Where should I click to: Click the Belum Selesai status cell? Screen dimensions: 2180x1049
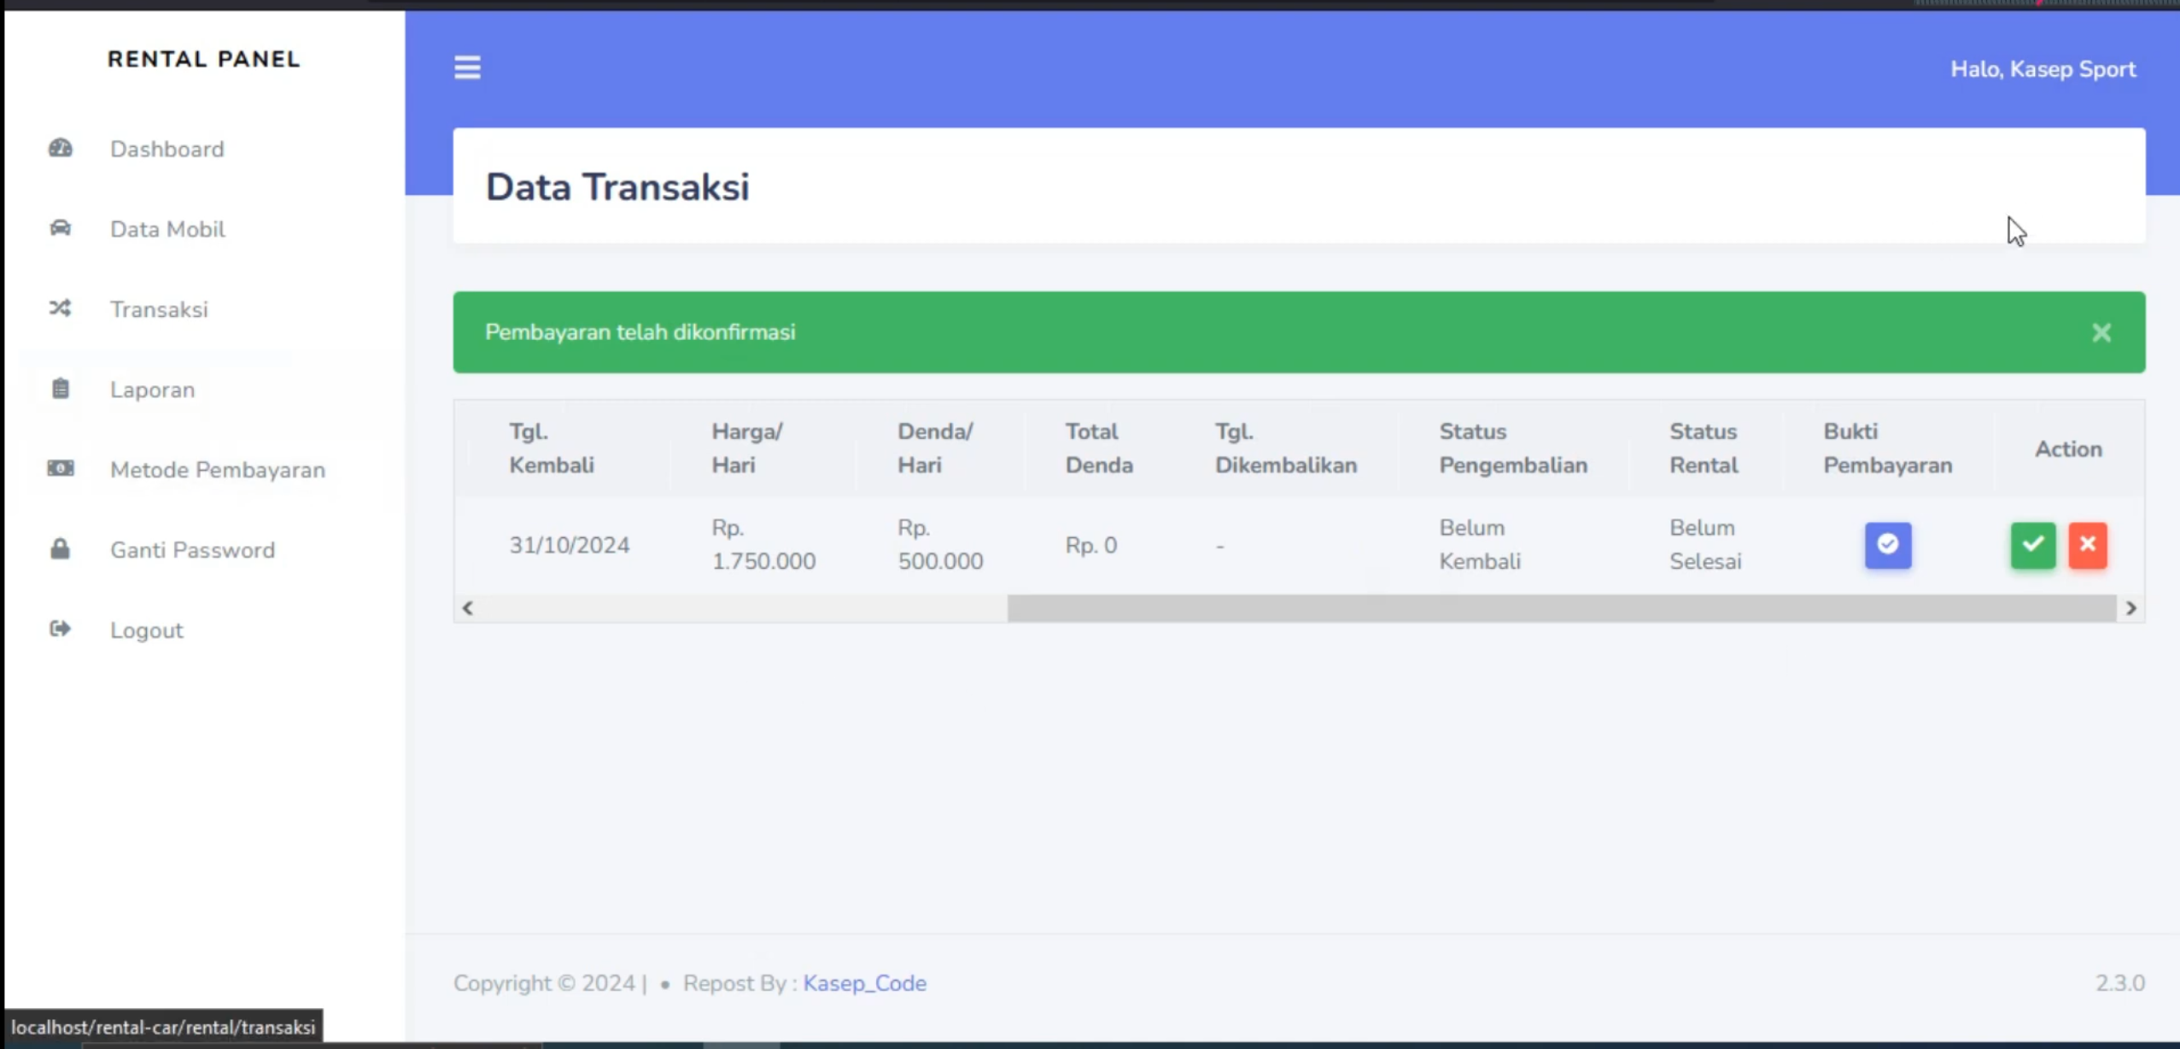1705,544
